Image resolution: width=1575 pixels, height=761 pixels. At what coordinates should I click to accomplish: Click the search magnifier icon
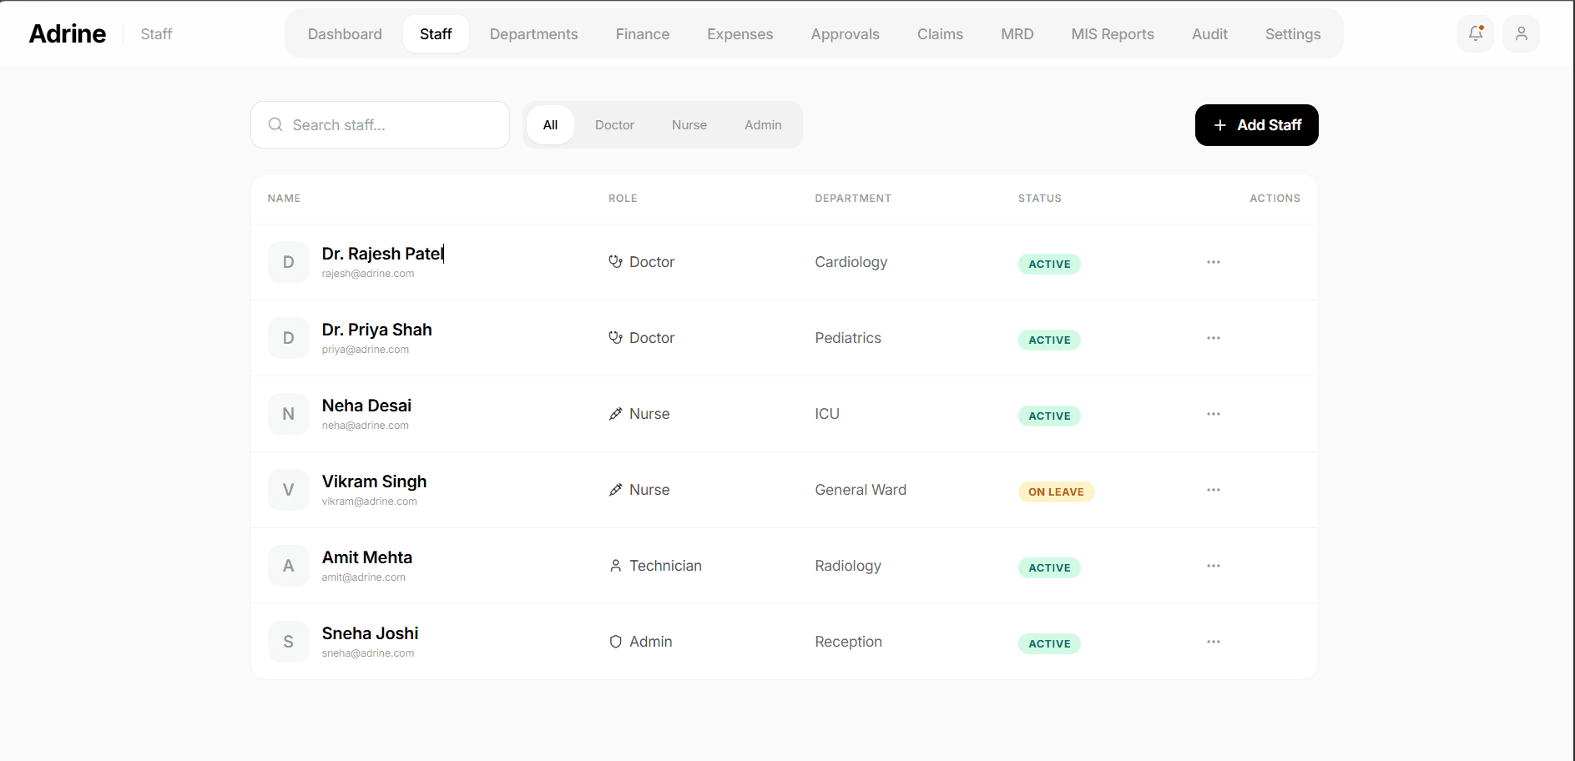click(275, 125)
